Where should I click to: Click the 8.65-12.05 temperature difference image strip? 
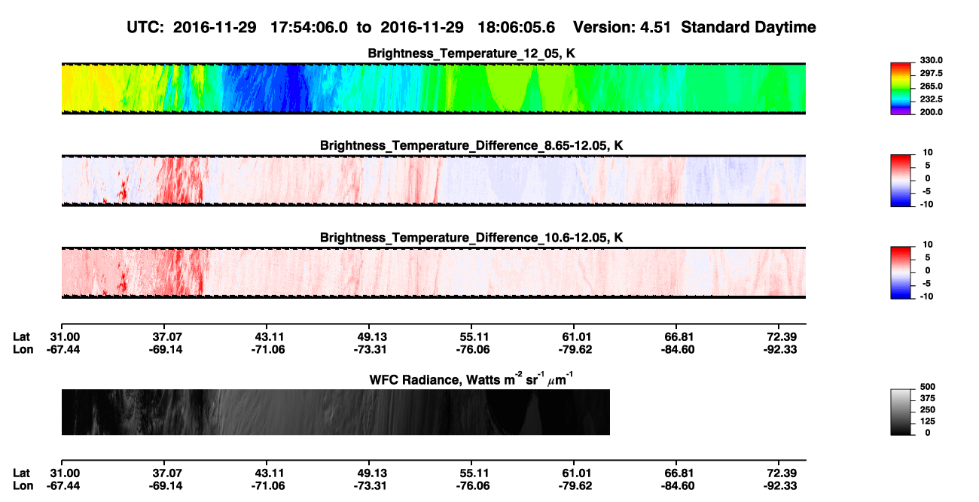(433, 181)
